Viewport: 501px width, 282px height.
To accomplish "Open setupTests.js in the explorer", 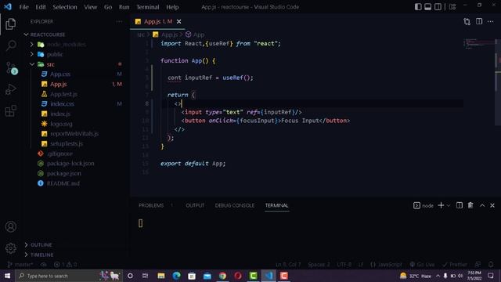I will pyautogui.click(x=67, y=143).
